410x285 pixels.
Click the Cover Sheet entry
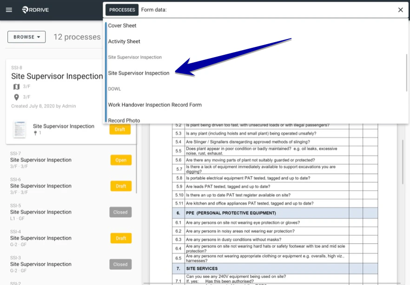pyautogui.click(x=122, y=26)
